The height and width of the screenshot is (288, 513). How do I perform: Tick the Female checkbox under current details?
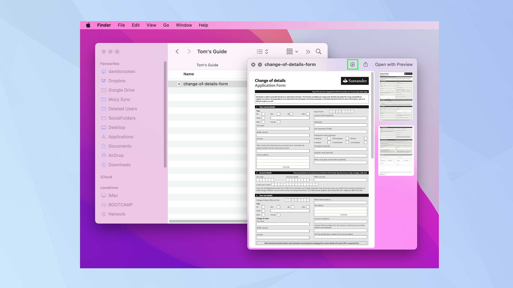[279, 122]
